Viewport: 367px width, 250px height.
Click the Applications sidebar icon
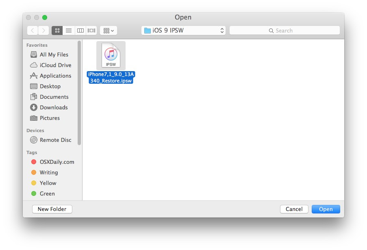click(34, 76)
